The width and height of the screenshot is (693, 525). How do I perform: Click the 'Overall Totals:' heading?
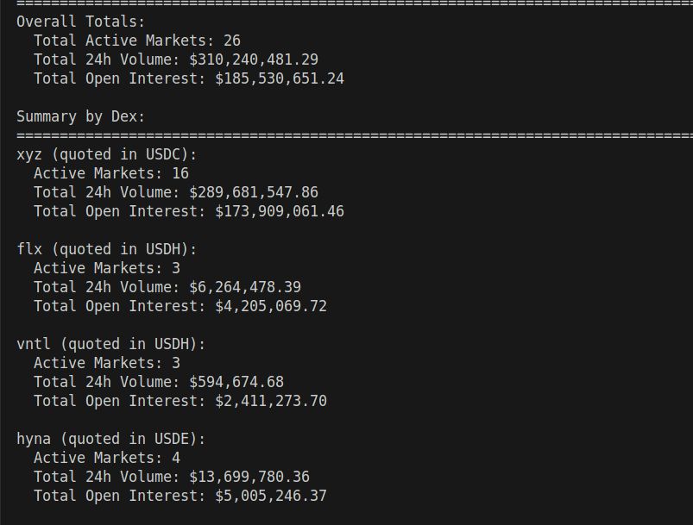(x=81, y=22)
